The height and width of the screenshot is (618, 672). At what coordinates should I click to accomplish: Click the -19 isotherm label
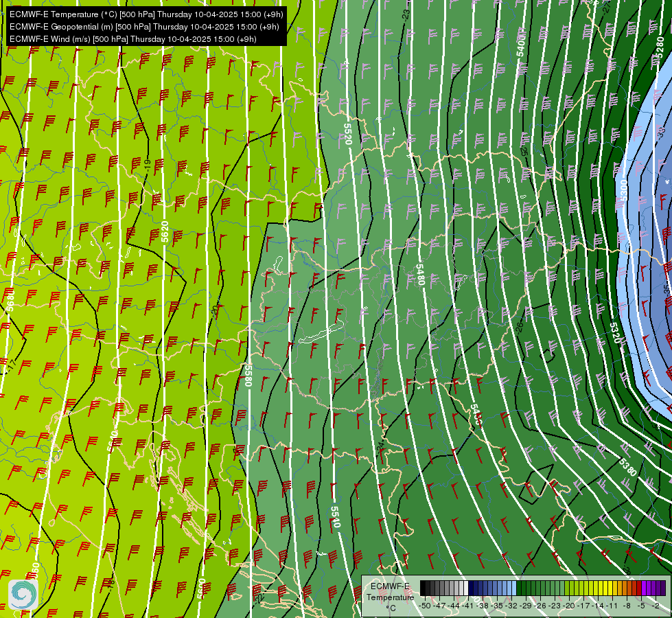147,165
